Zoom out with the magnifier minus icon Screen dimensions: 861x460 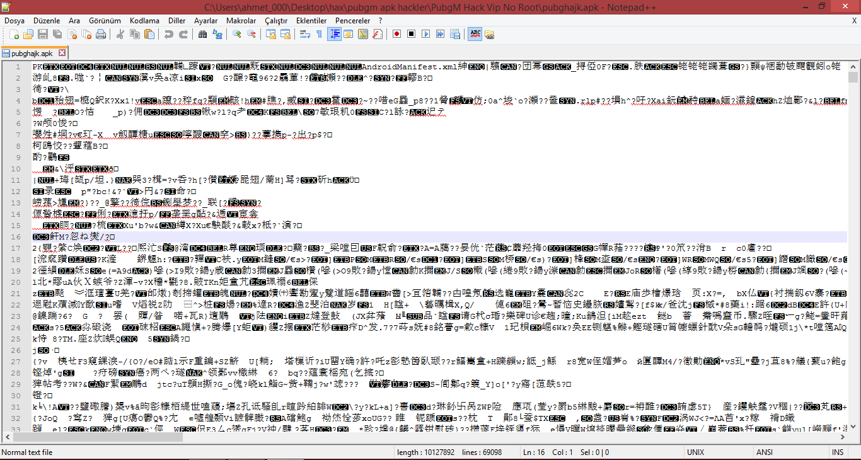pyautogui.click(x=251, y=34)
